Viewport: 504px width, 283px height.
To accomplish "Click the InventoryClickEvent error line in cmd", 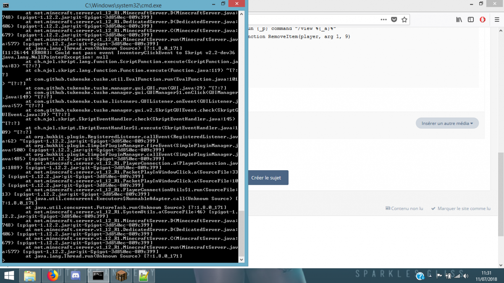I will [x=118, y=52].
